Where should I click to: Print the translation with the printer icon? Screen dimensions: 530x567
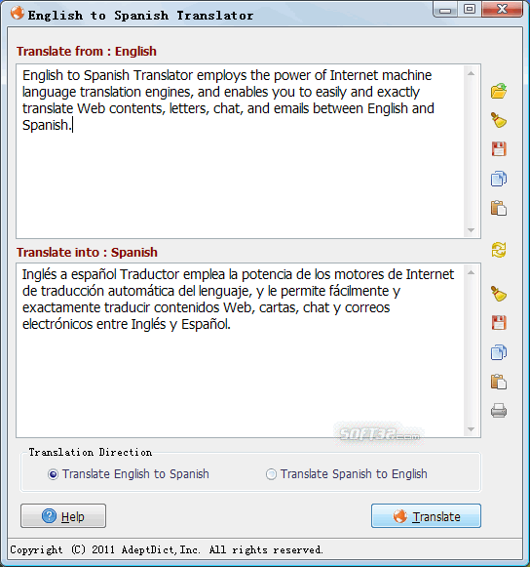pyautogui.click(x=499, y=411)
